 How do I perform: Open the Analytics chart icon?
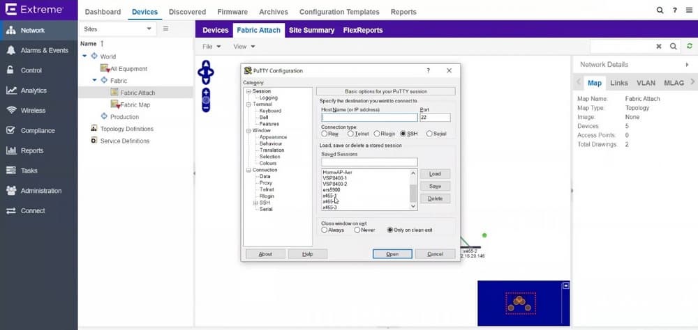coord(11,91)
